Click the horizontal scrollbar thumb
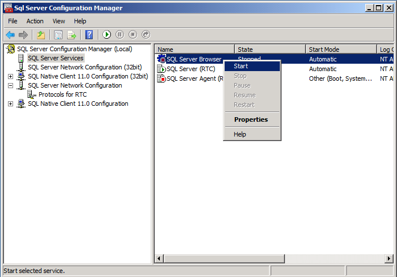This screenshot has height=277, width=397. [224, 259]
